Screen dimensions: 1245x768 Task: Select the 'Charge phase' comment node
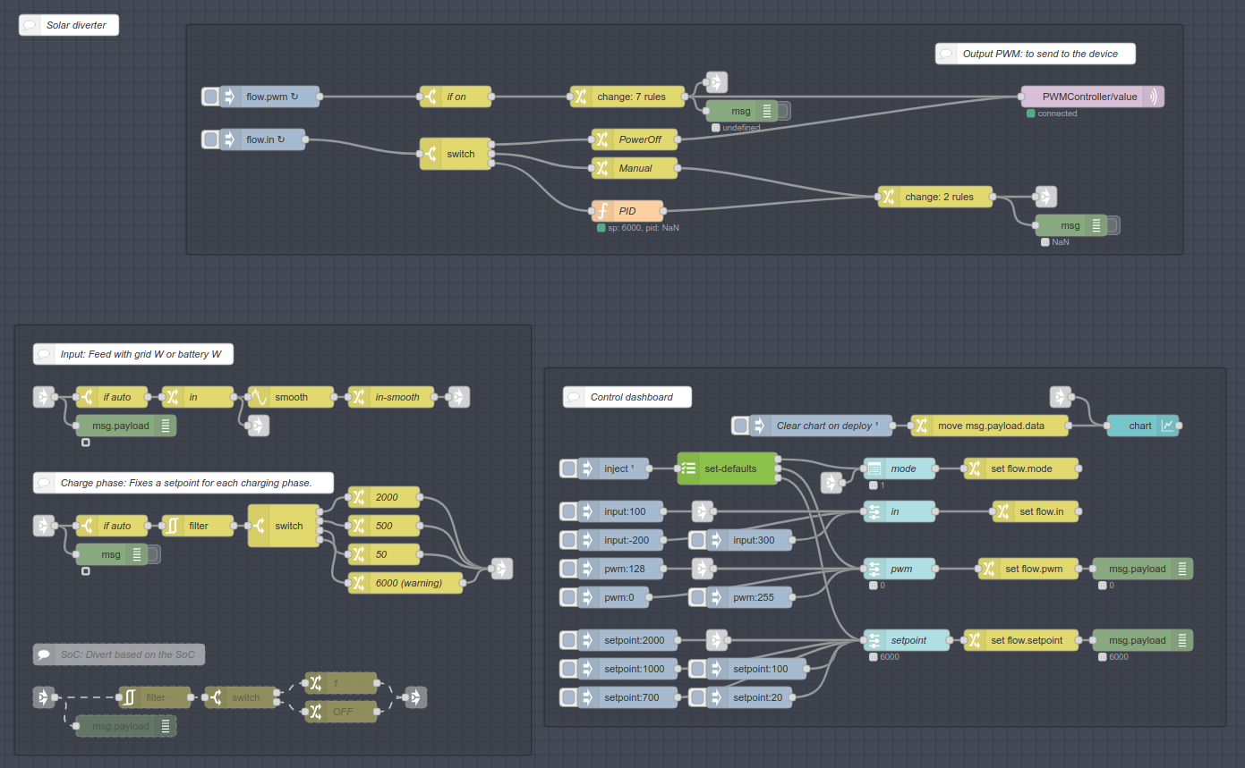click(x=183, y=483)
